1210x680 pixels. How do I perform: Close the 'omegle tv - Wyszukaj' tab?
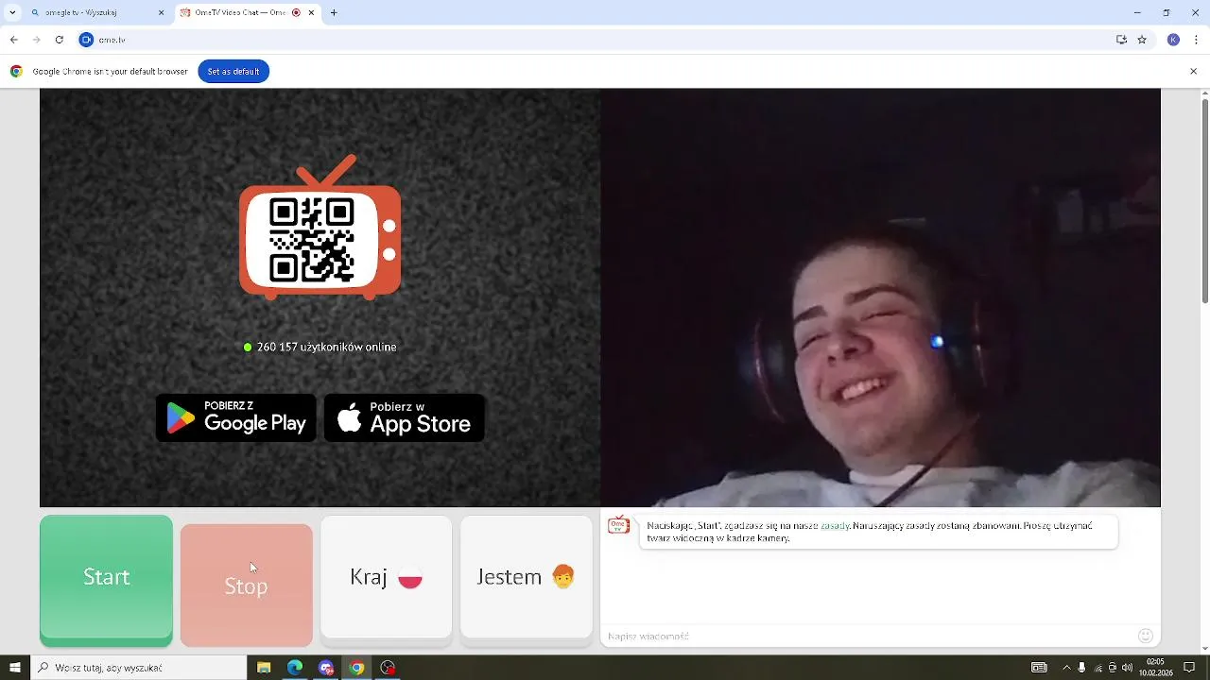coord(161,13)
